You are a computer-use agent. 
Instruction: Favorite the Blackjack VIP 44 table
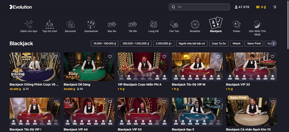[110, 102]
